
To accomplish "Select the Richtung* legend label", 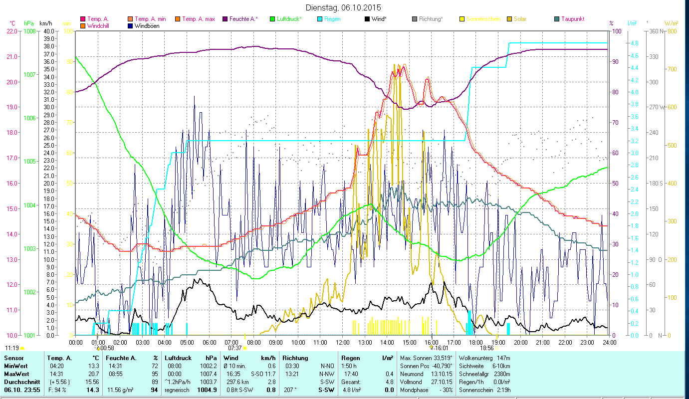I will (431, 19).
